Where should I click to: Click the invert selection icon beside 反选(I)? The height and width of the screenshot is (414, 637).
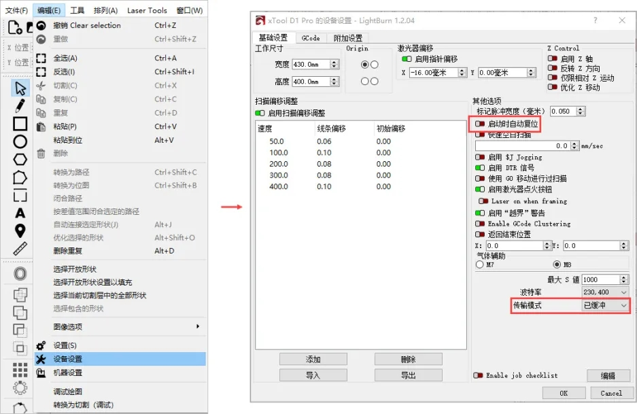coord(41,72)
